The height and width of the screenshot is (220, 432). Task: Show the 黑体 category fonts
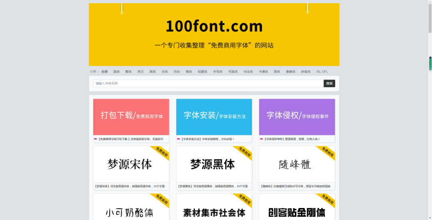point(153,72)
